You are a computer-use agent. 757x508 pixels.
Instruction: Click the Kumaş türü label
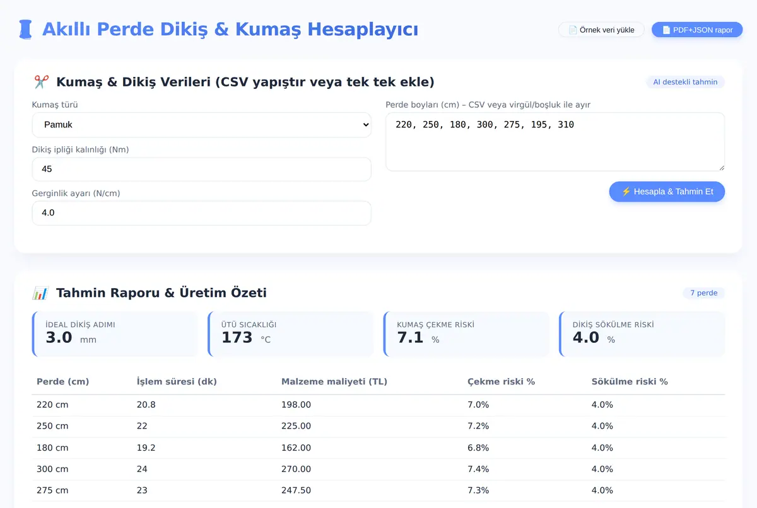(x=55, y=105)
